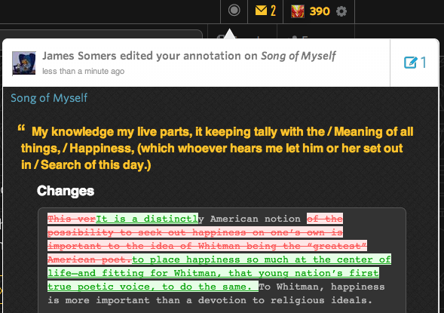Click the 390 IQ score
This screenshot has width=444, height=313.
click(320, 11)
